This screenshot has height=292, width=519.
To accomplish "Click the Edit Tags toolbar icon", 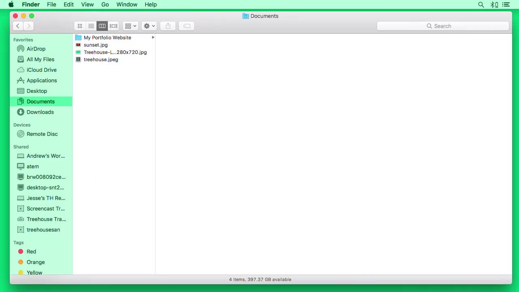I will pyautogui.click(x=186, y=26).
